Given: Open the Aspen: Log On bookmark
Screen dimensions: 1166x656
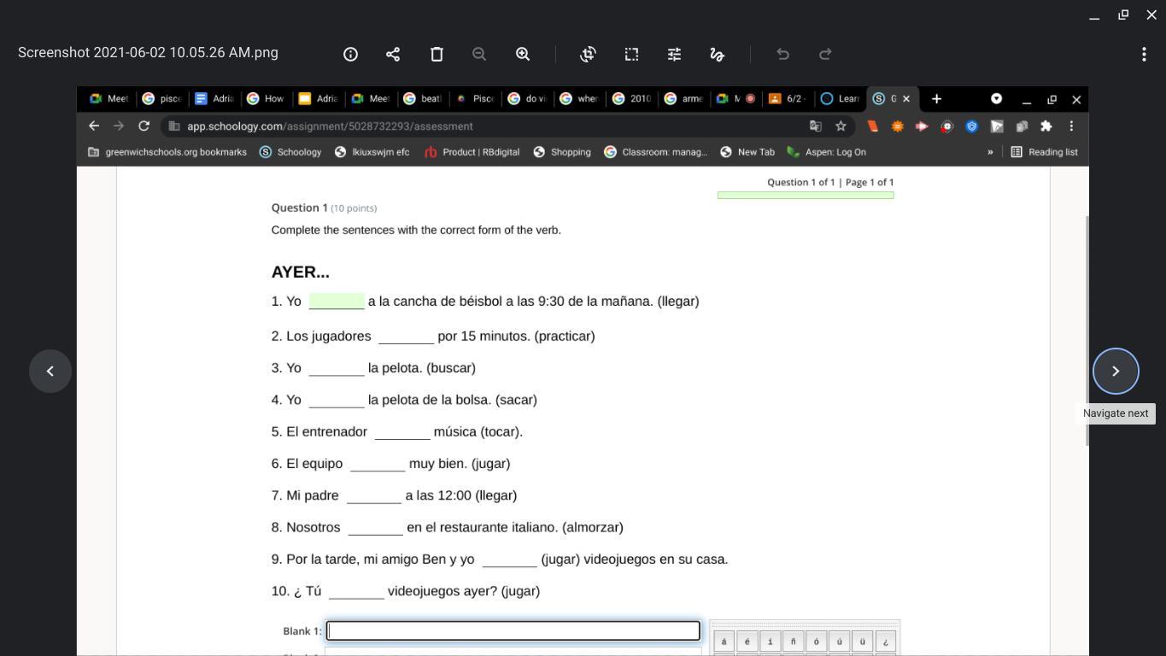Looking at the screenshot, I should pyautogui.click(x=826, y=152).
